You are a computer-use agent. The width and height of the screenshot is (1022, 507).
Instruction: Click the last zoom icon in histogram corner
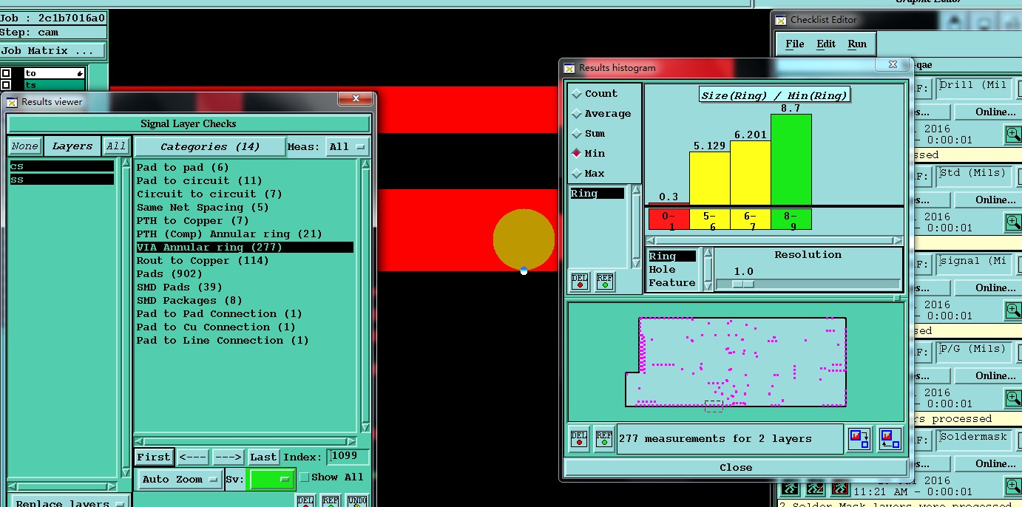coord(890,439)
